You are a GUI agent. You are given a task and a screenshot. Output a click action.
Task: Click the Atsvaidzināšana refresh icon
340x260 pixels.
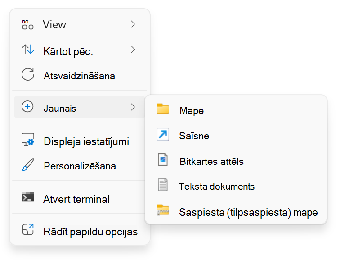28,74
